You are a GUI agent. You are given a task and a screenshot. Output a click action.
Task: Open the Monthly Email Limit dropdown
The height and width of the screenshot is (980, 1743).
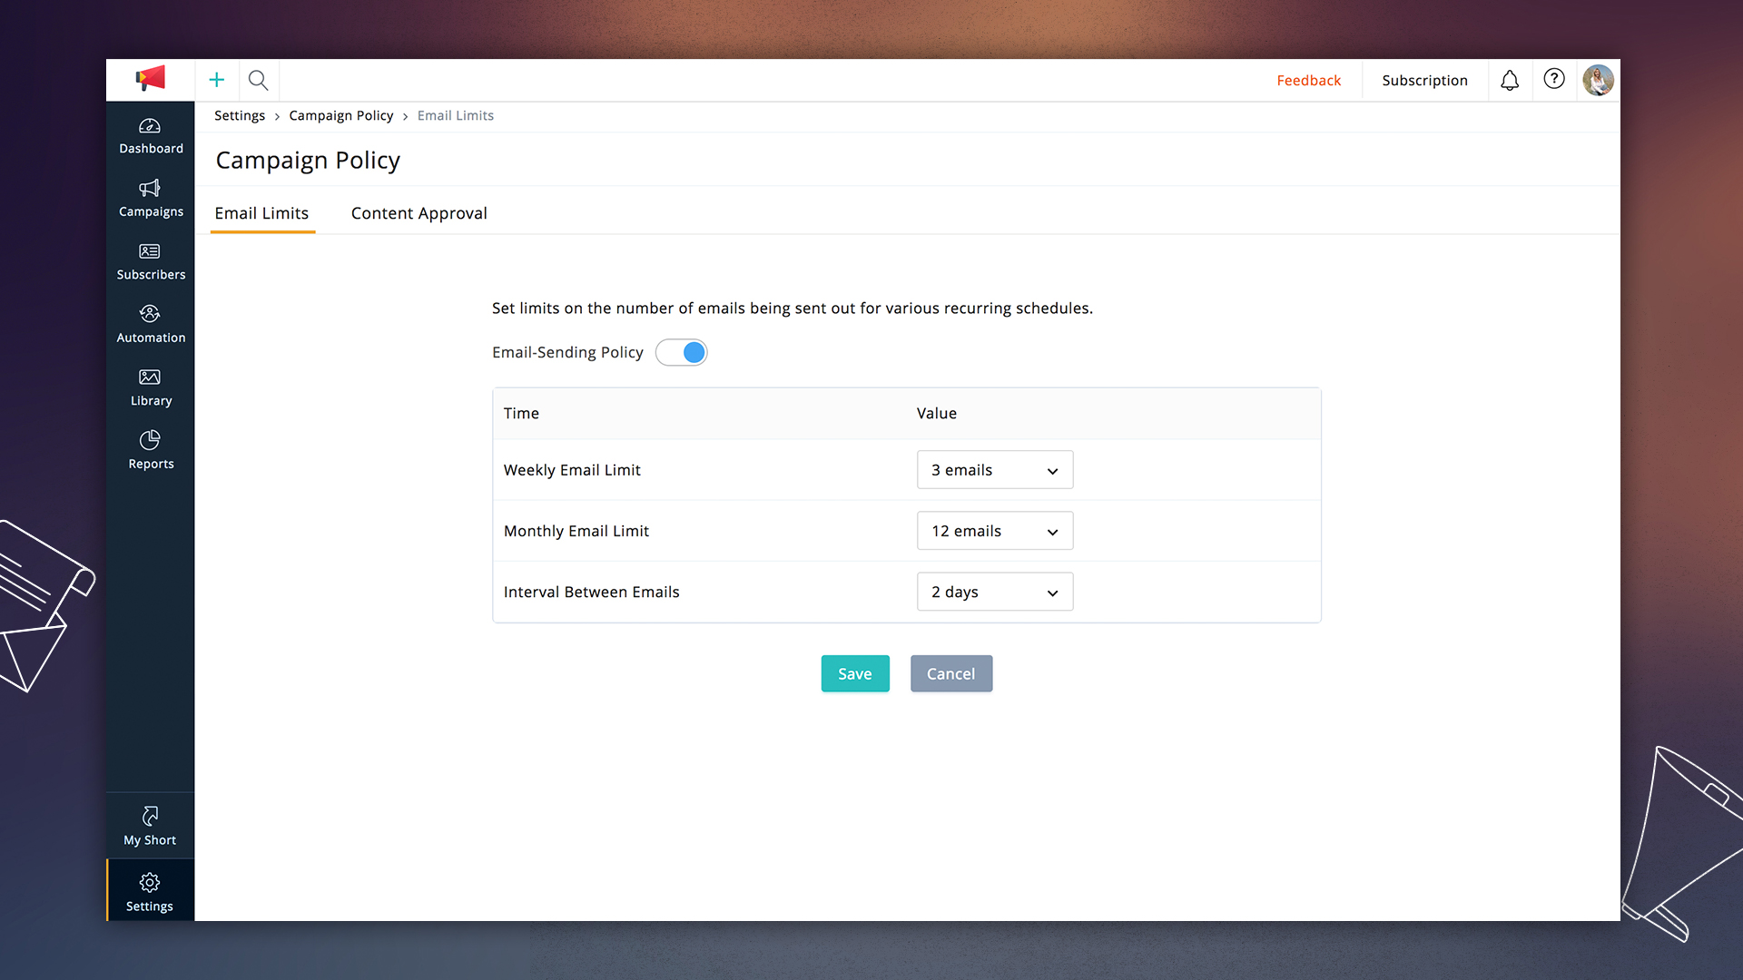995,531
